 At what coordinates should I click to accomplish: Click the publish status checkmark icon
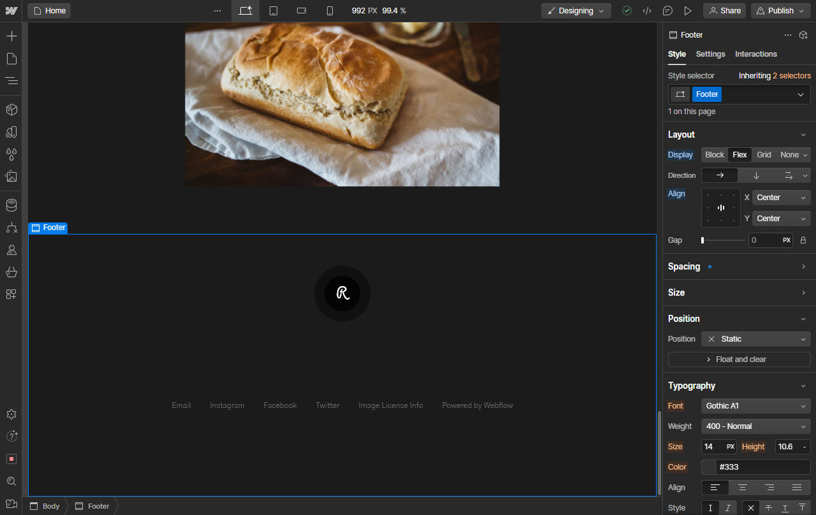(627, 11)
